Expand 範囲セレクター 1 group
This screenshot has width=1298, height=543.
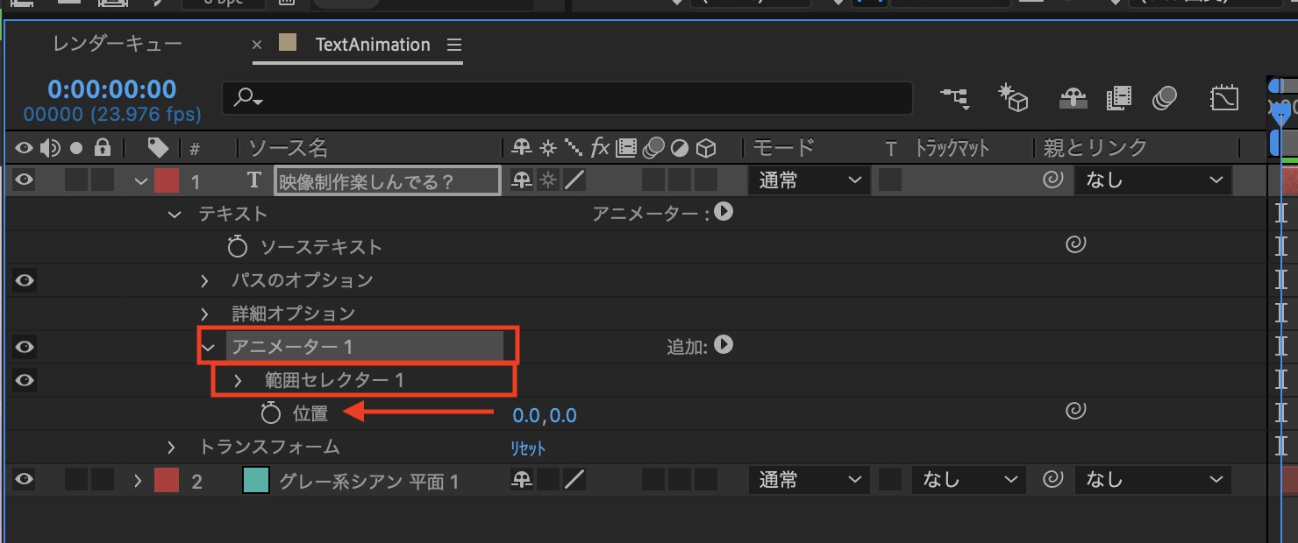(x=238, y=381)
